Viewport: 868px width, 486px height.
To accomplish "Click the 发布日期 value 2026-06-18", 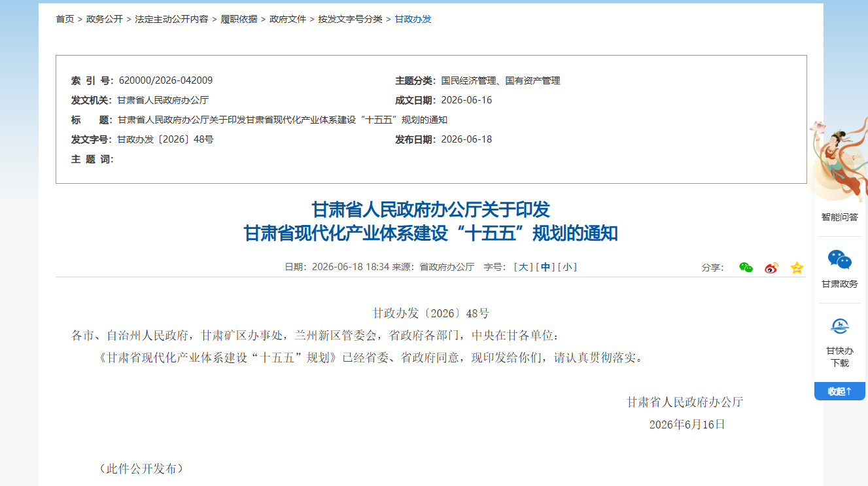I will click(466, 139).
